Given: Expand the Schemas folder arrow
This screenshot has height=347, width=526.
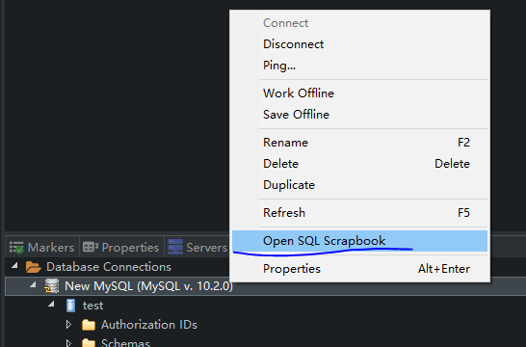Looking at the screenshot, I should click(68, 343).
